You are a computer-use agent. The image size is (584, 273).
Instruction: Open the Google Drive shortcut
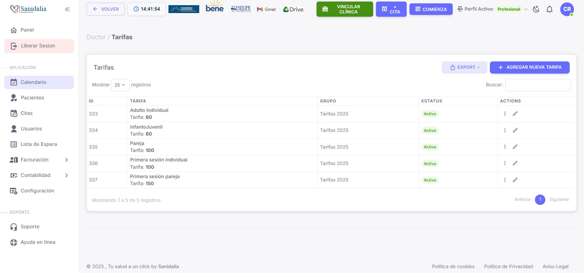pos(293,9)
